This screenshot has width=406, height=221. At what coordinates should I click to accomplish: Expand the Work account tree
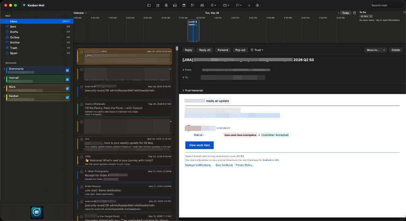pyautogui.click(x=4, y=87)
